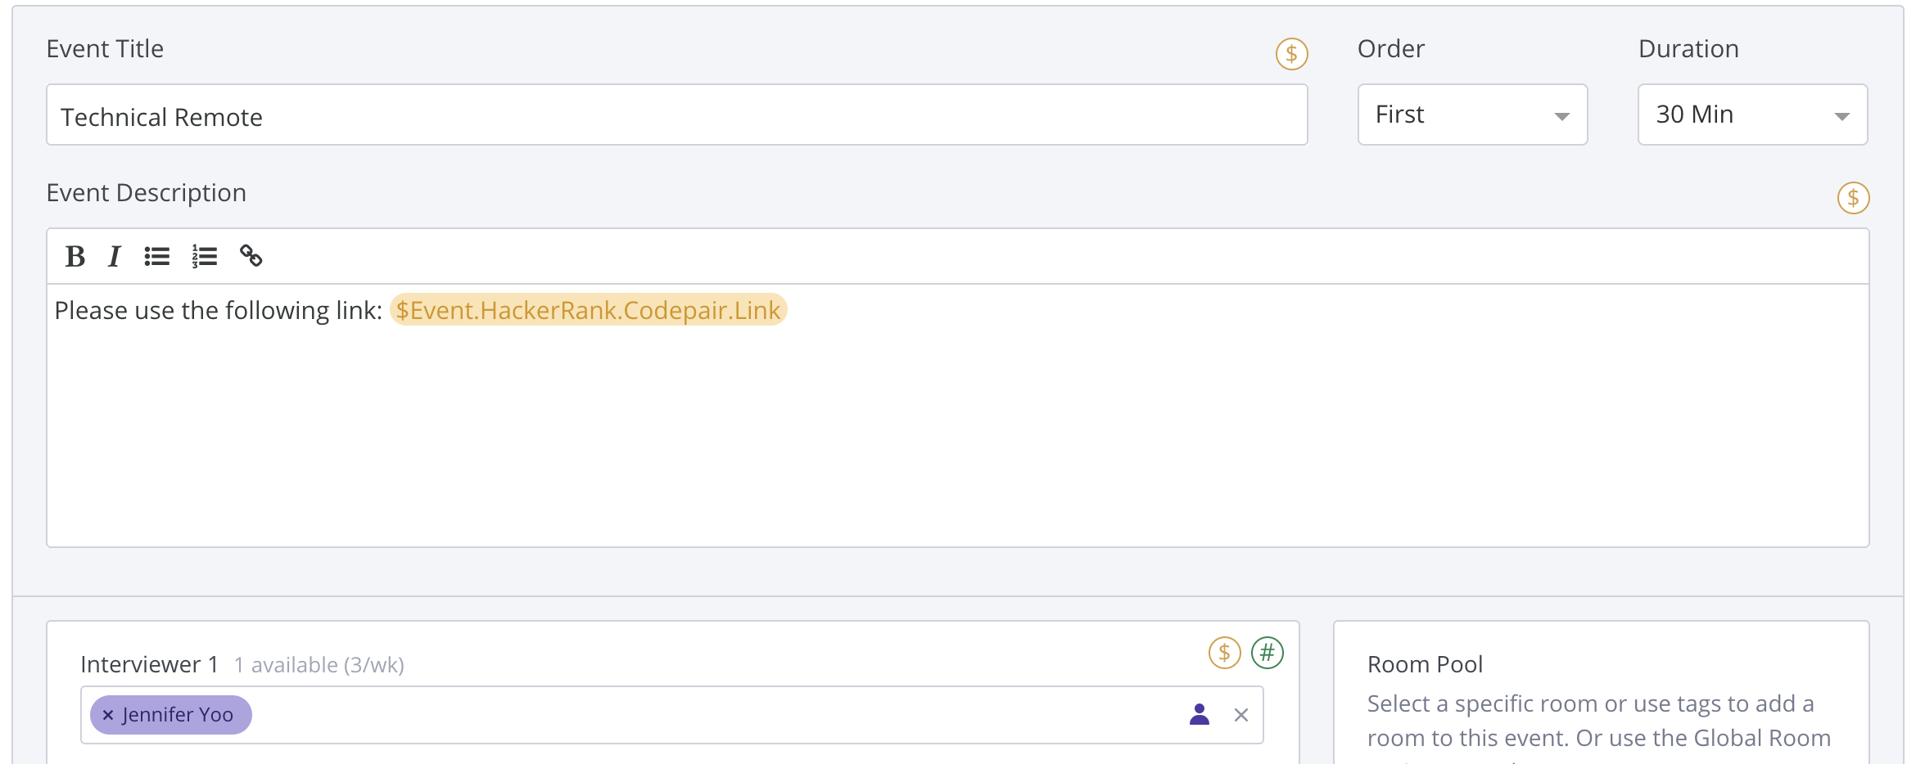
Task: Open the Duration dropdown showing 30 Min
Action: (1752, 115)
